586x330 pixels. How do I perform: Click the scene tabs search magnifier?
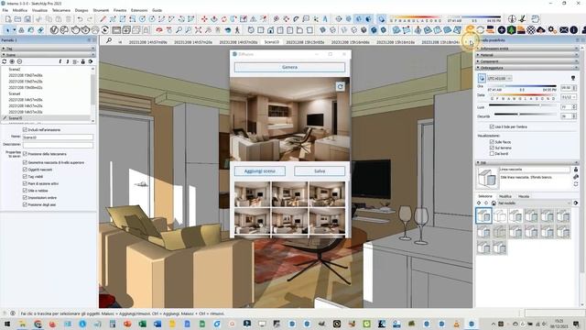[109, 40]
